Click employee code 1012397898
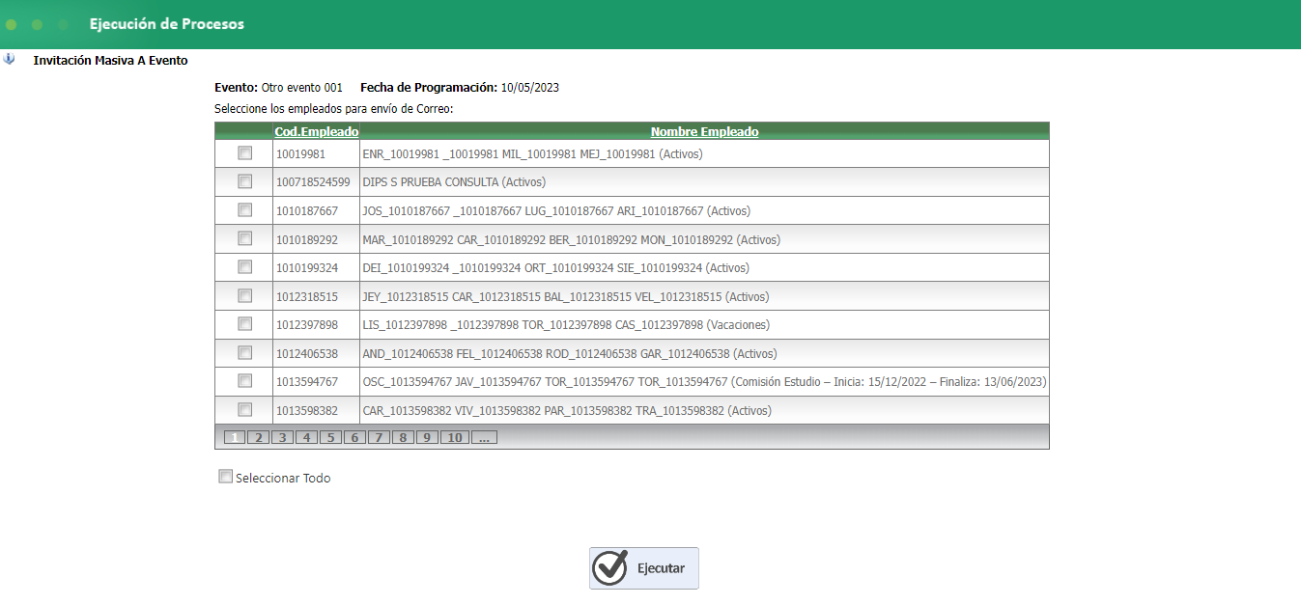This screenshot has width=1301, height=605. pos(307,324)
